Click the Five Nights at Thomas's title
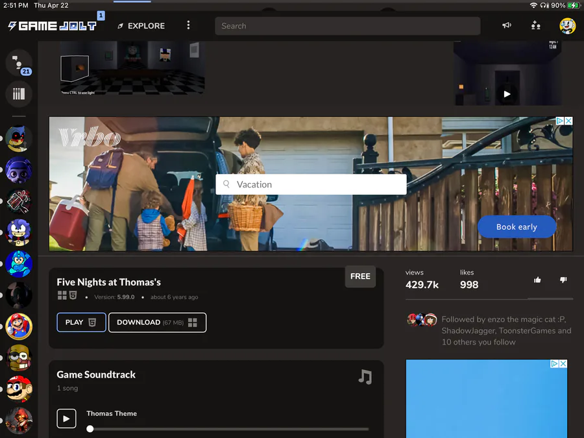Viewport: 584px width, 438px height. (x=109, y=282)
